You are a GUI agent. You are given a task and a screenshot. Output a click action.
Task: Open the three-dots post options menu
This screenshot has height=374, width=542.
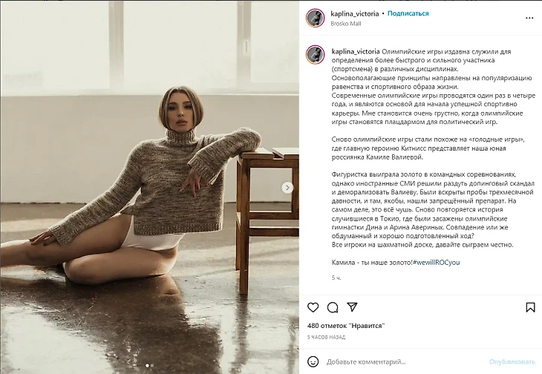(x=529, y=18)
